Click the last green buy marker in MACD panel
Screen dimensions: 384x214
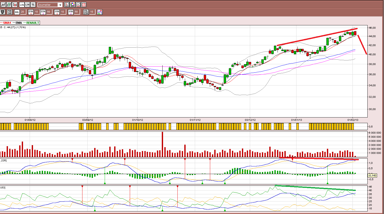[327, 183]
